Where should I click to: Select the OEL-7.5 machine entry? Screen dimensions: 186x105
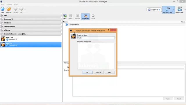click(31, 45)
